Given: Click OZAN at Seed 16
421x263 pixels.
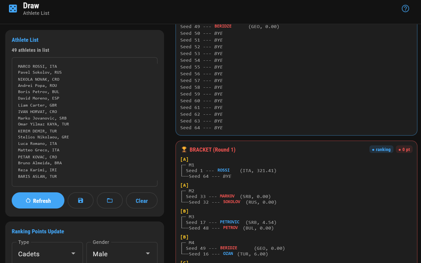Looking at the screenshot, I should pyautogui.click(x=228, y=254).
